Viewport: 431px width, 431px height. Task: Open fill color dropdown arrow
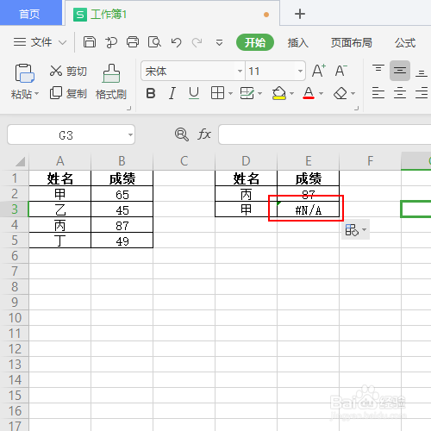[x=291, y=93]
